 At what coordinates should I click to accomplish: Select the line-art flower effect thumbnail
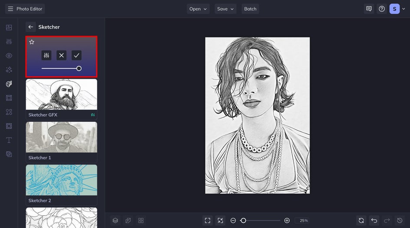pos(61,218)
